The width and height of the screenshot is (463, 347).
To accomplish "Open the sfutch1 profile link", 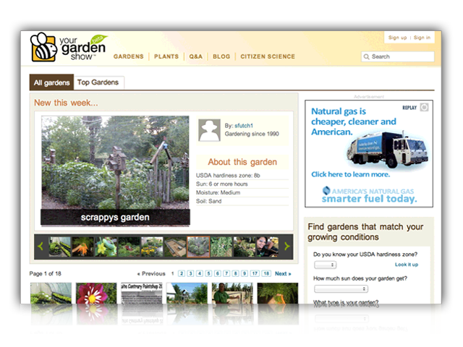I will pos(244,126).
